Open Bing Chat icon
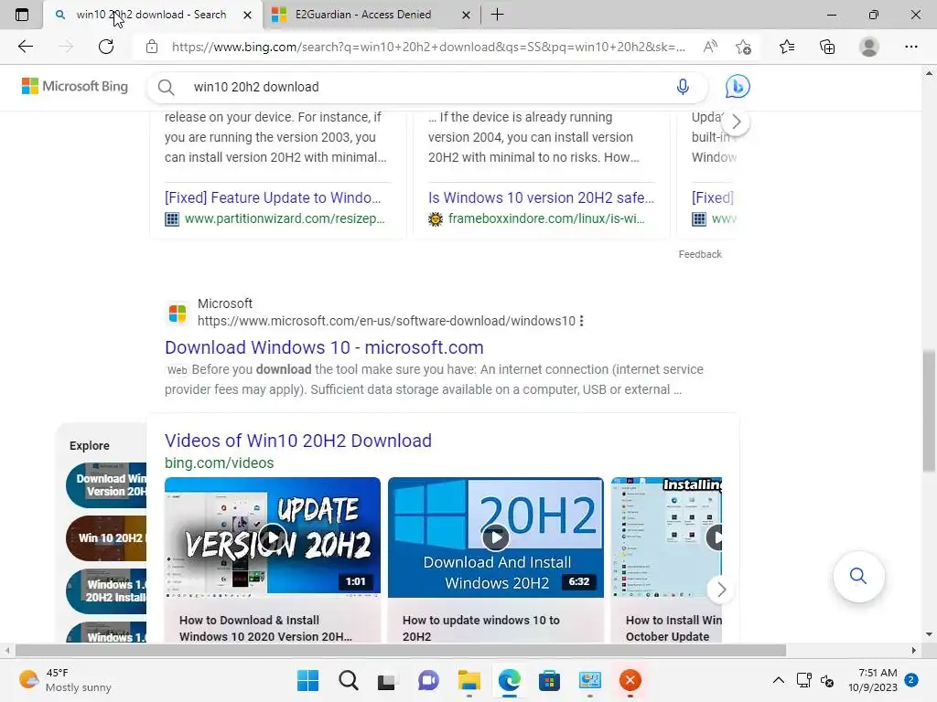This screenshot has height=702, width=937. click(738, 87)
